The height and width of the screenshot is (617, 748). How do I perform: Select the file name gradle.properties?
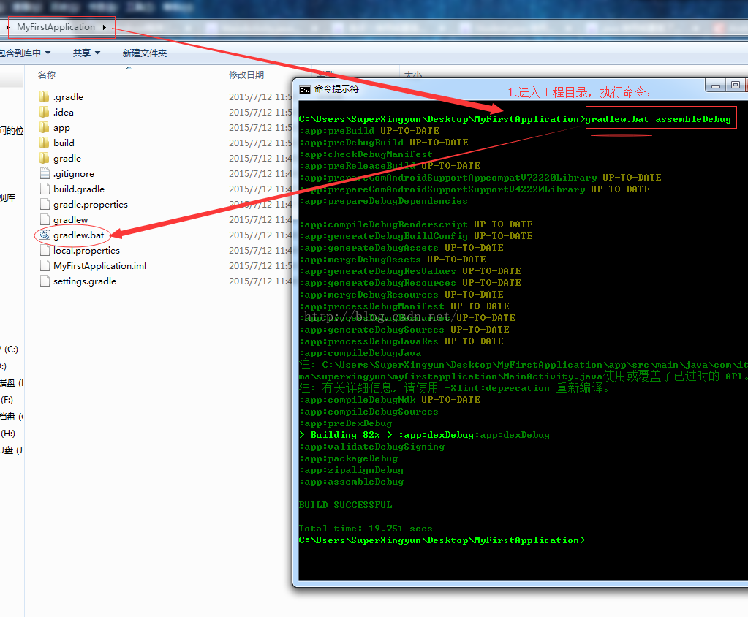pyautogui.click(x=91, y=204)
